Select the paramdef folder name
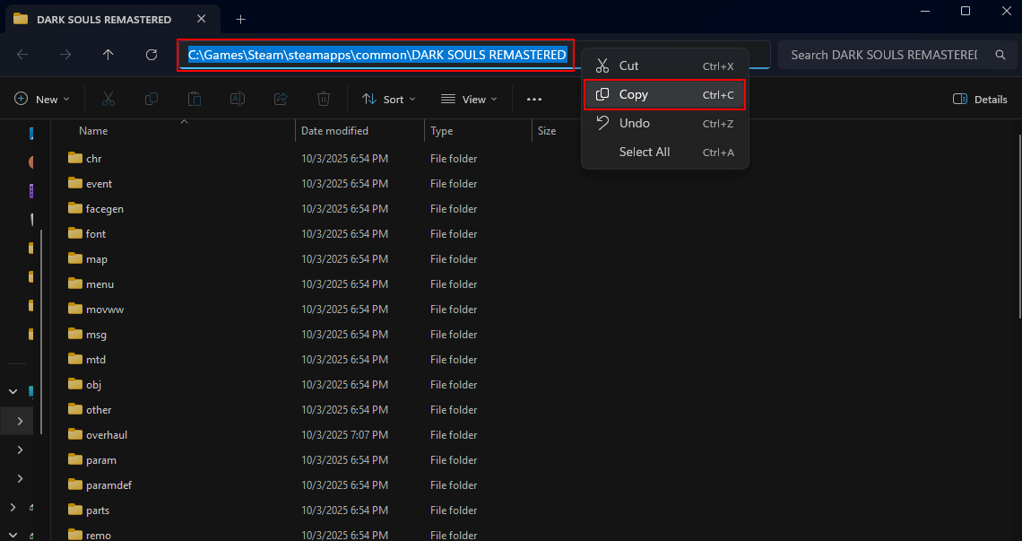Image resolution: width=1022 pixels, height=541 pixels. pyautogui.click(x=108, y=484)
